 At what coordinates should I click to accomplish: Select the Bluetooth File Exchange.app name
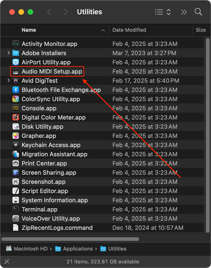click(61, 90)
